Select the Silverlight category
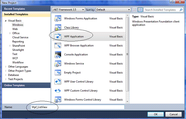The width and height of the screenshot is (186, 119). click(x=18, y=50)
